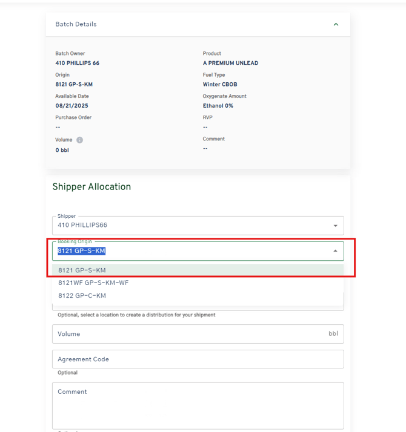The width and height of the screenshot is (406, 432).
Task: Click the Product value A PREMIUM UNLEAD
Action: (230, 64)
